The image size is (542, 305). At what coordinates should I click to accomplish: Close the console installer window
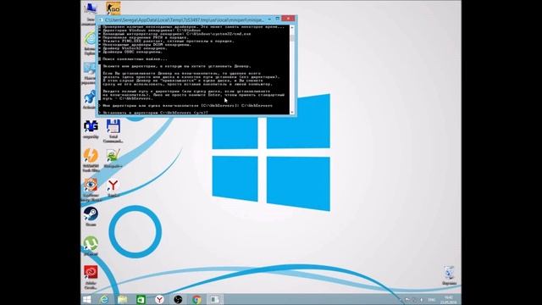coord(288,19)
